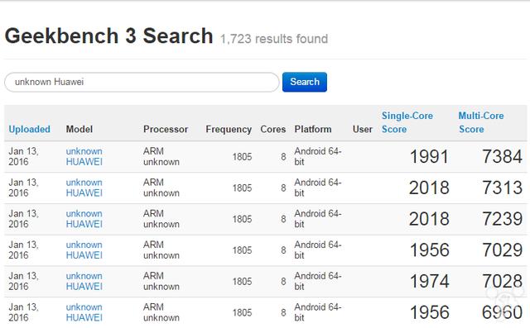530x328 pixels.
Task: Click the blue Search button
Action: (305, 82)
